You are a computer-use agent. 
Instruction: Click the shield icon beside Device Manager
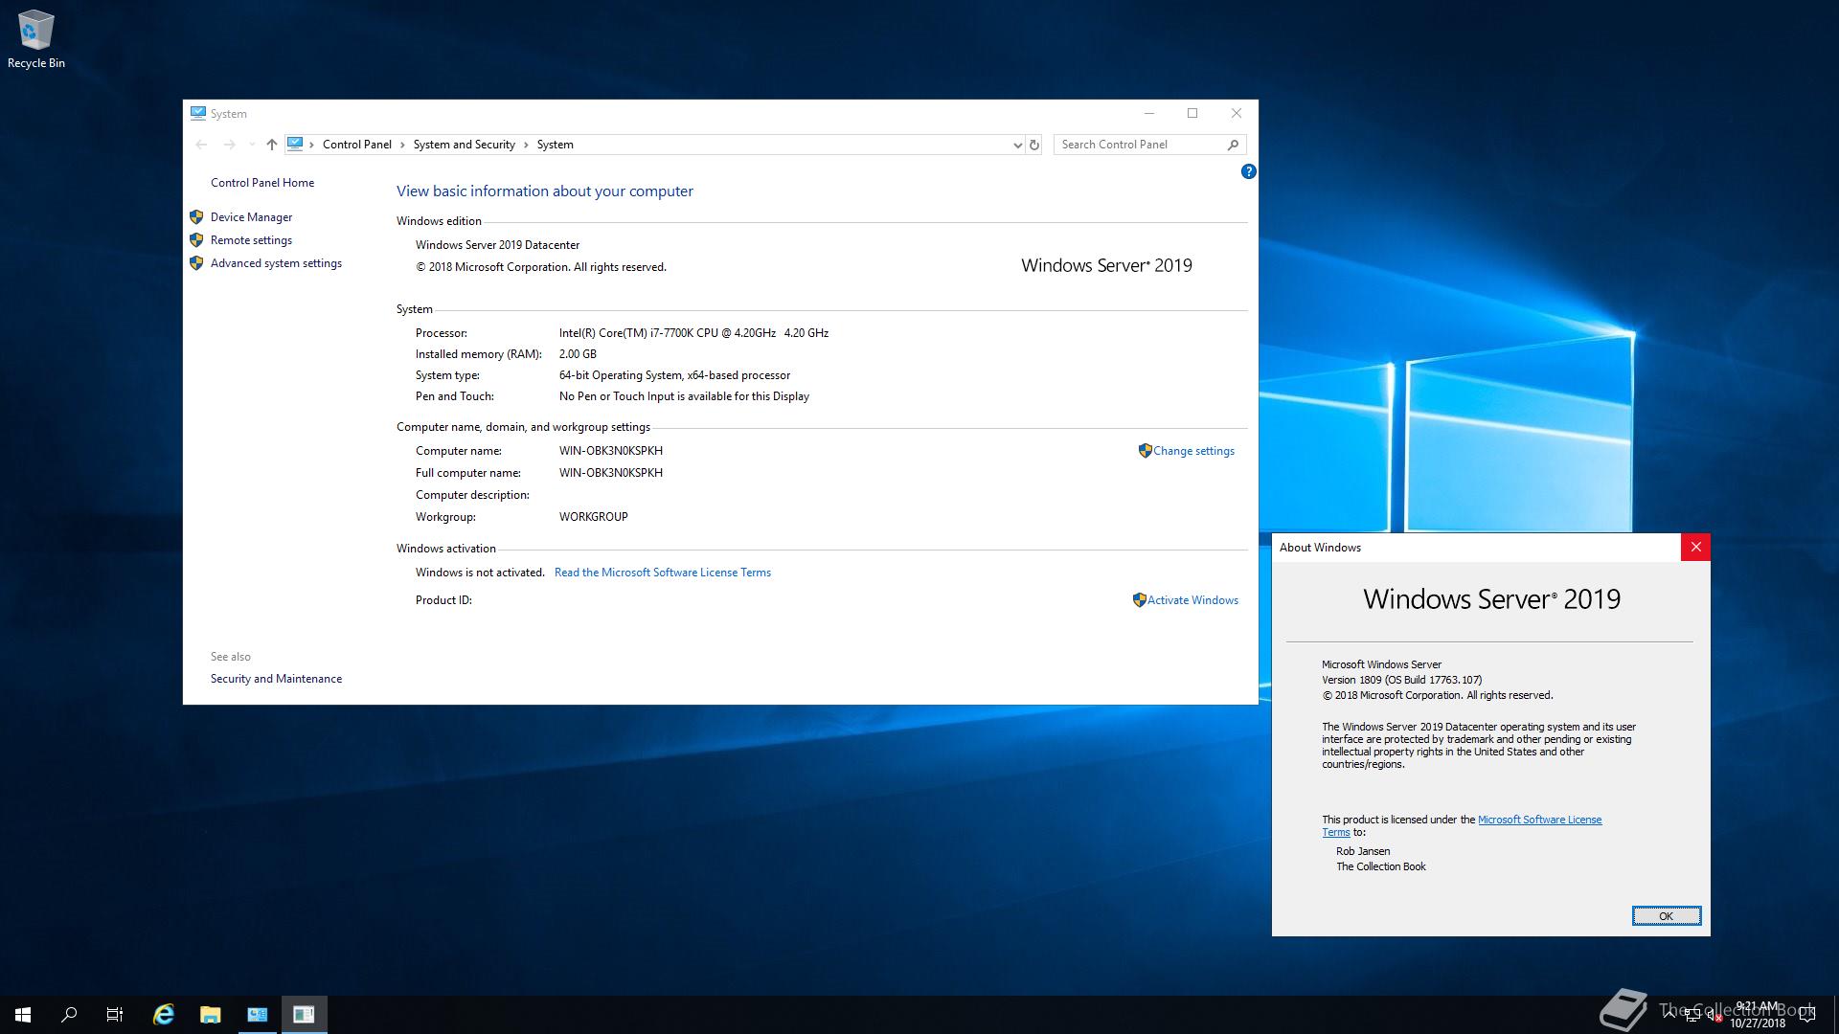pyautogui.click(x=196, y=217)
